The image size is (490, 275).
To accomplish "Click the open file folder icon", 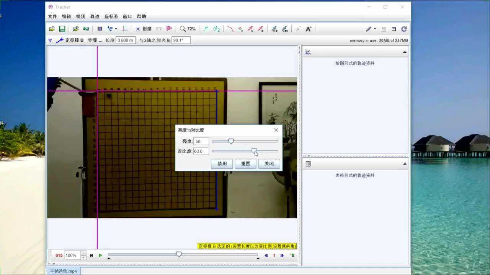I will point(52,29).
